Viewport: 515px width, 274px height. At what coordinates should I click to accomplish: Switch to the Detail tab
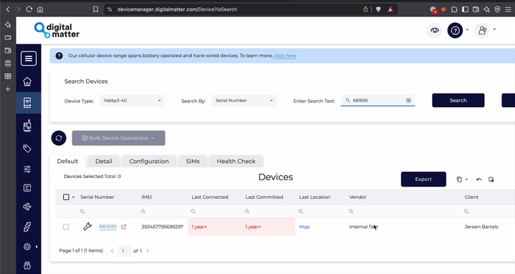click(103, 161)
